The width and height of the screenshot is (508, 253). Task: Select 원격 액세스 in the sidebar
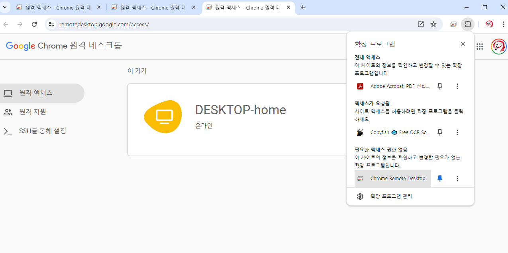(x=42, y=93)
